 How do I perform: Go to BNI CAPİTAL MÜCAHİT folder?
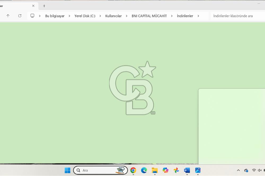click(x=149, y=16)
